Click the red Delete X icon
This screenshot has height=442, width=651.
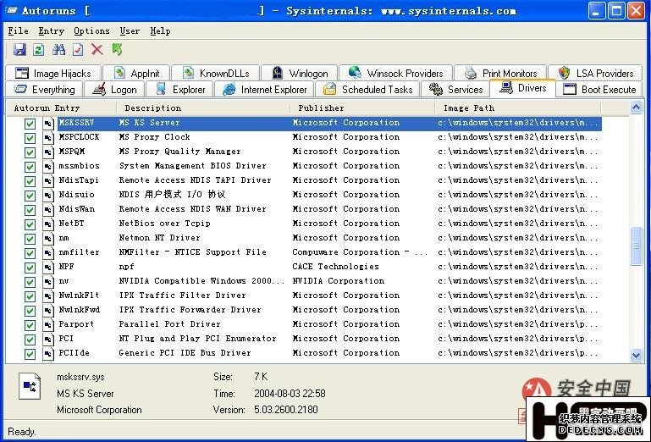[x=97, y=50]
